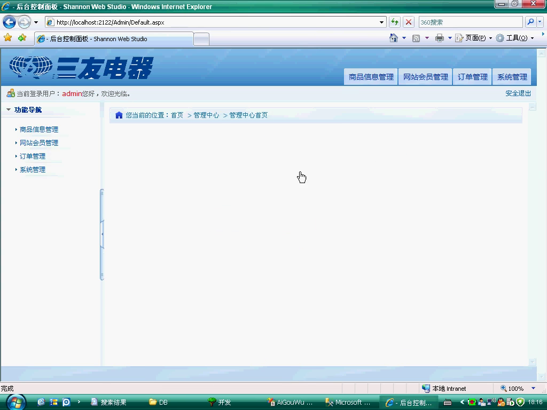Open the Favorites star icon
The width and height of the screenshot is (547, 410).
click(7, 38)
